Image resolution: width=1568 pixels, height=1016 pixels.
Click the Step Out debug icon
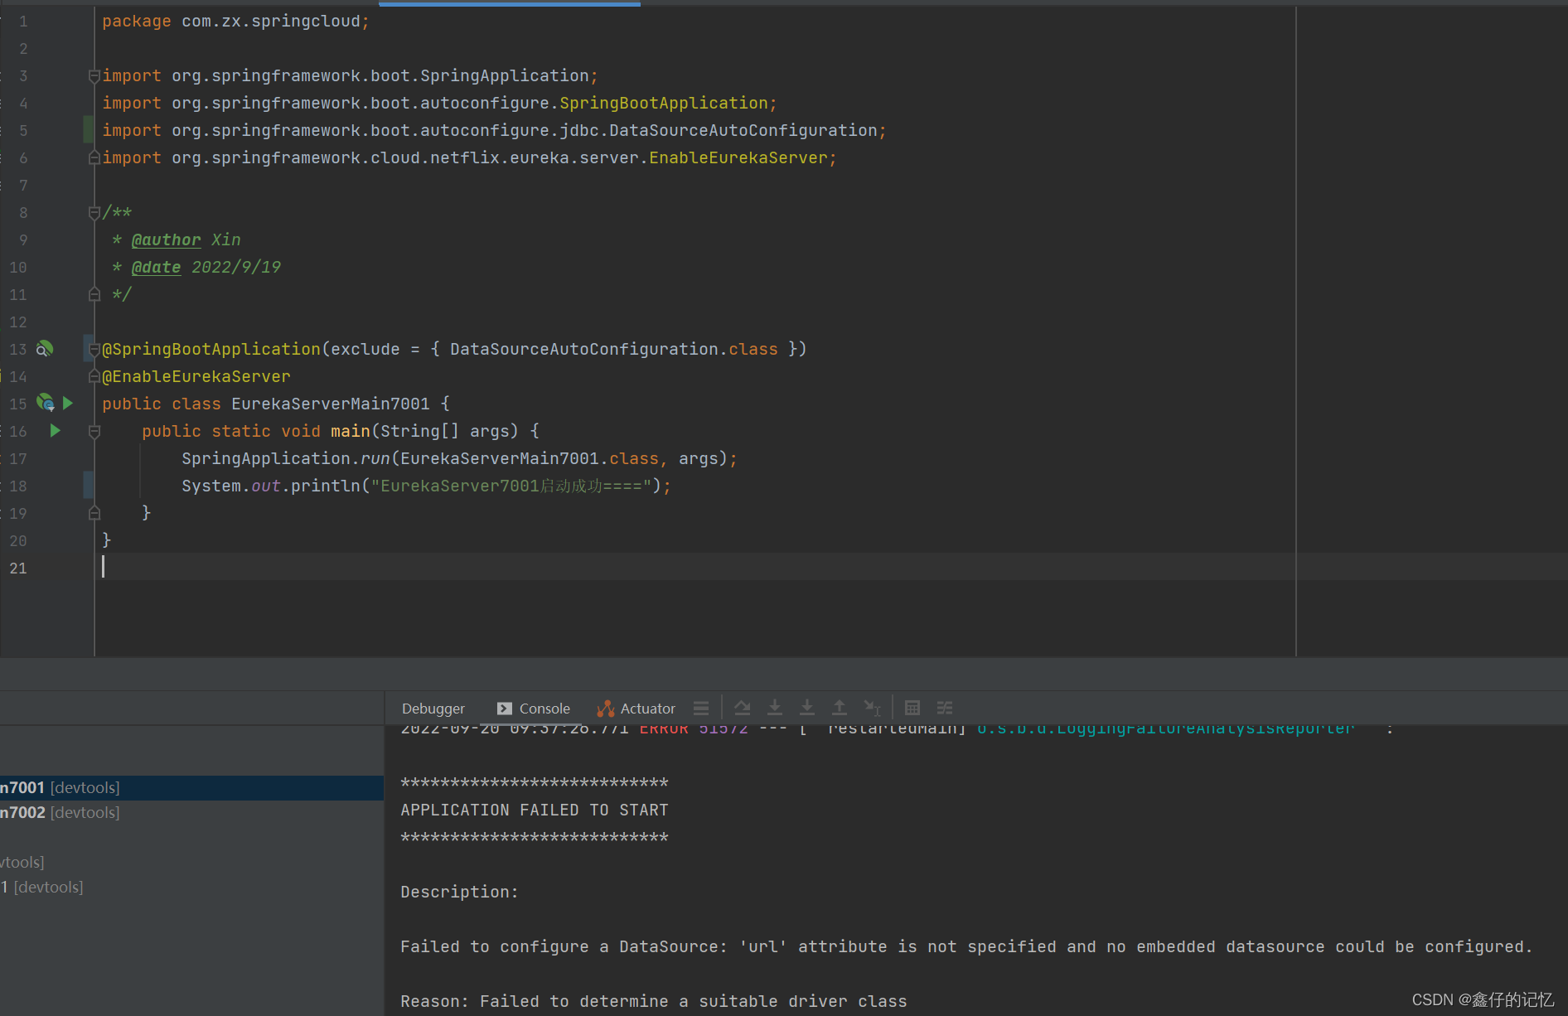(840, 708)
